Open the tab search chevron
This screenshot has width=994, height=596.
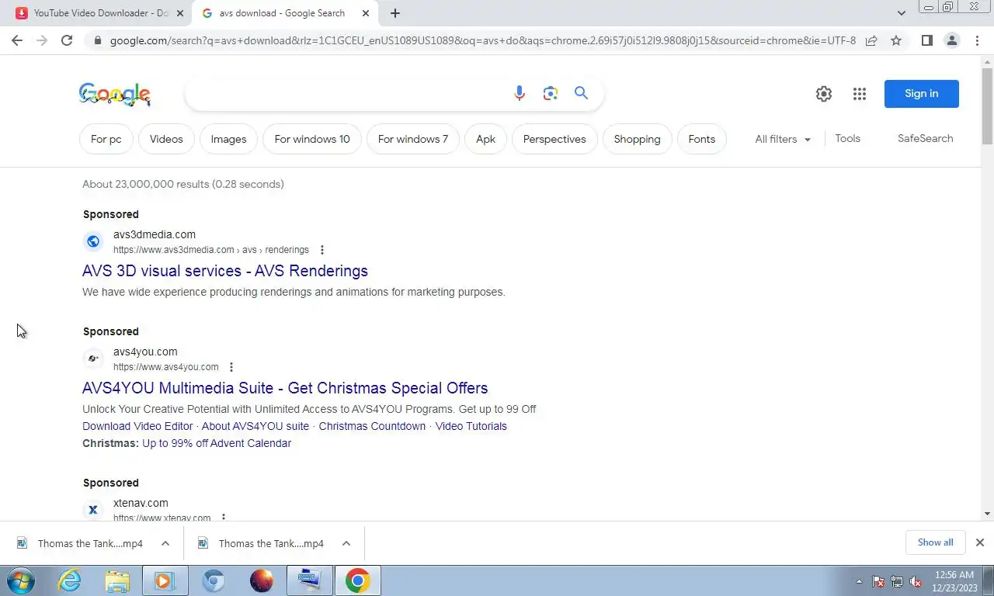[901, 13]
